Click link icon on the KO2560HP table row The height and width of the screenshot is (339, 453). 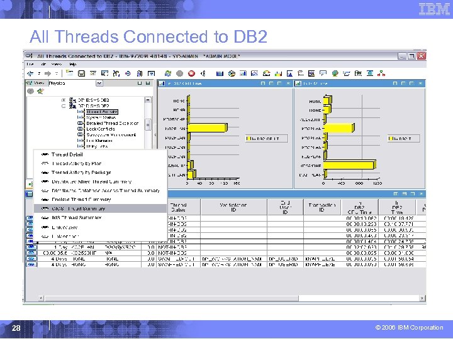[31, 253]
